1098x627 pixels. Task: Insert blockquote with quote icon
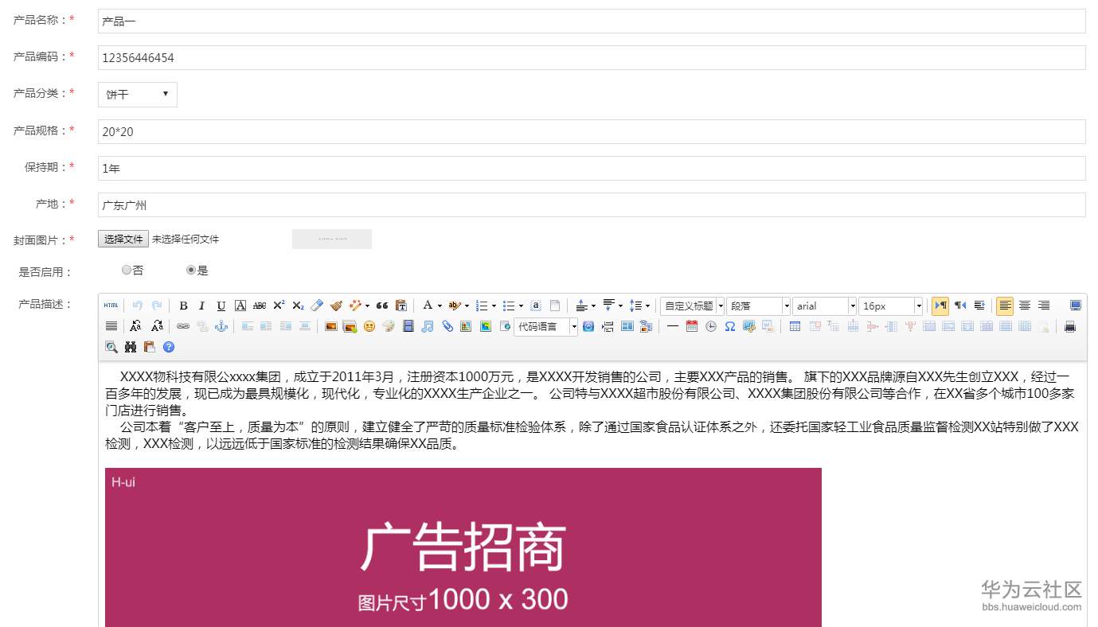click(382, 306)
